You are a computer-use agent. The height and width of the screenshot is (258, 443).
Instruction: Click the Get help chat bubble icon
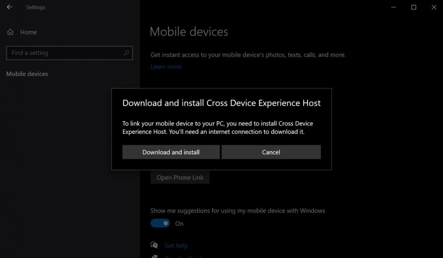pyautogui.click(x=154, y=245)
